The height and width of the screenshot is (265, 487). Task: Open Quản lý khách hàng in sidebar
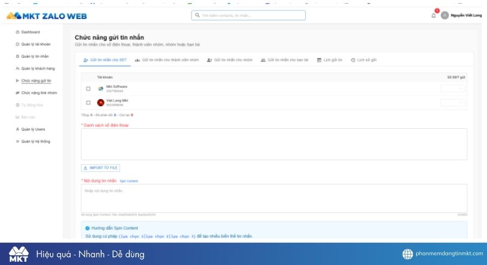pyautogui.click(x=35, y=68)
